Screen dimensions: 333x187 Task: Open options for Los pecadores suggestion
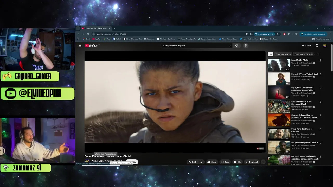coord(321,143)
